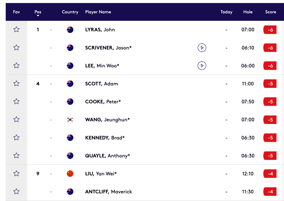284x201 pixels.
Task: Click Player Name column header
Action: [98, 12]
